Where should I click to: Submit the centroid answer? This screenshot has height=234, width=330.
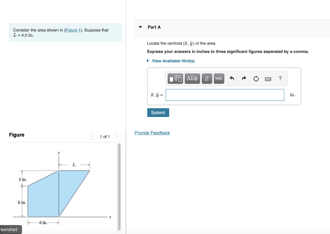tap(158, 113)
